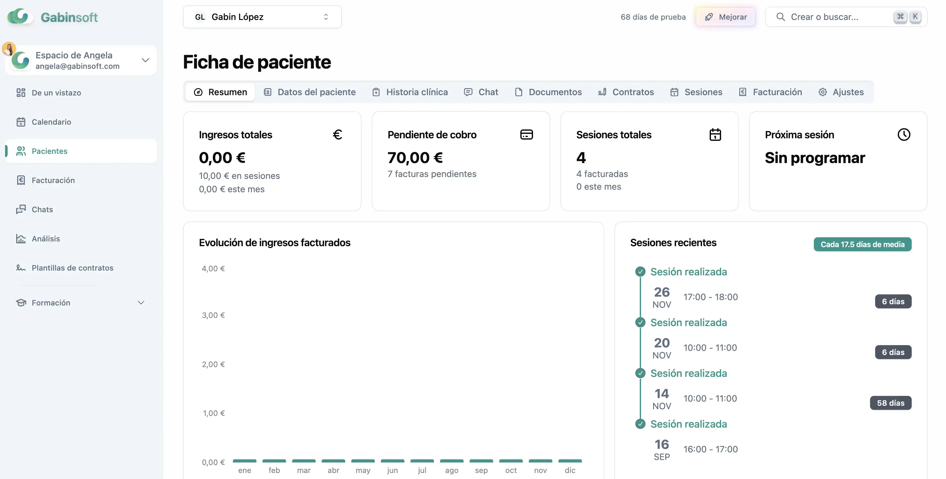Click the nov bar in the income chart

pos(540,461)
